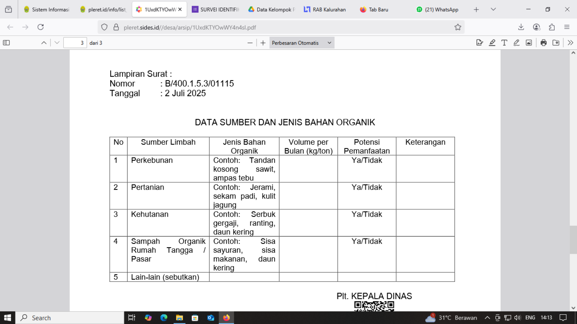Switch to Sistem Informasi tab

46,10
